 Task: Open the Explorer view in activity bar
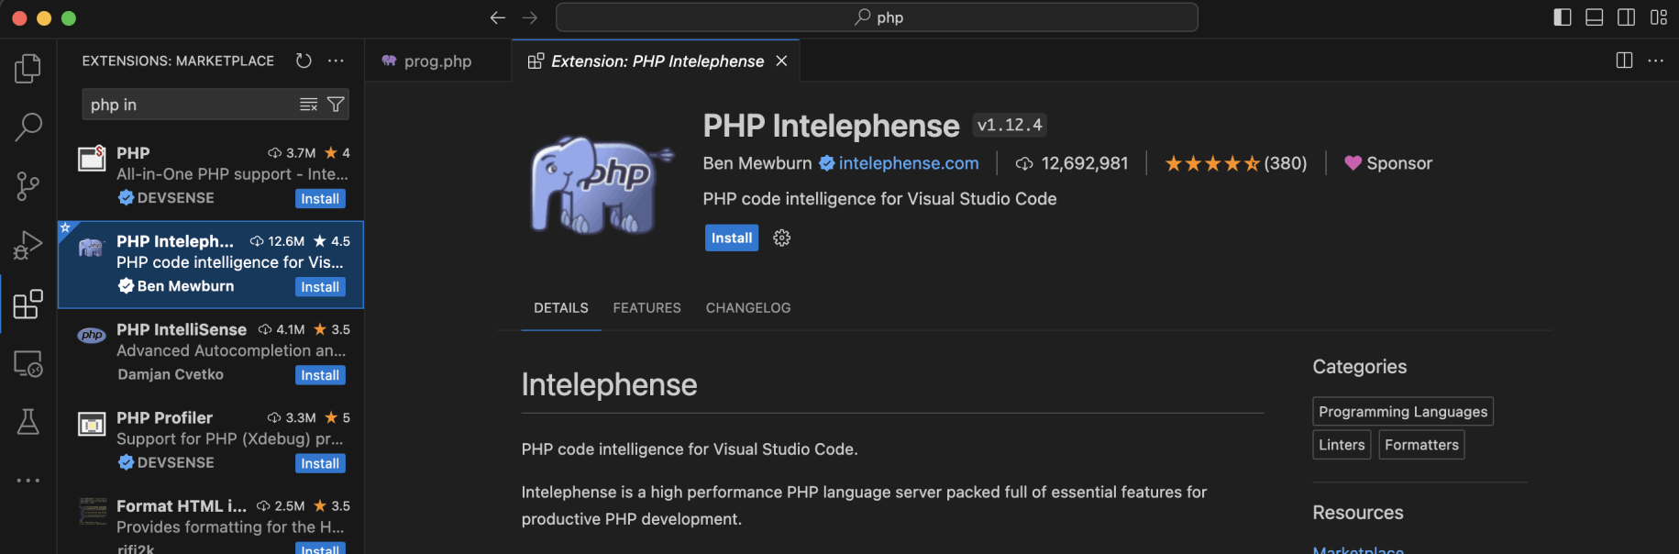(28, 68)
